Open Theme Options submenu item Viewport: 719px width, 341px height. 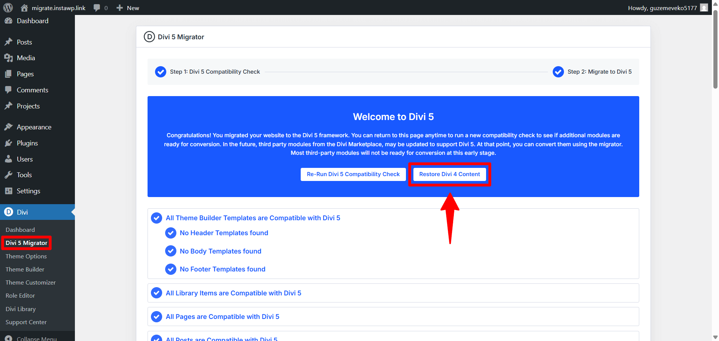[26, 256]
